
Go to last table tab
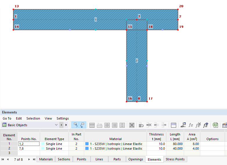pos(34,159)
